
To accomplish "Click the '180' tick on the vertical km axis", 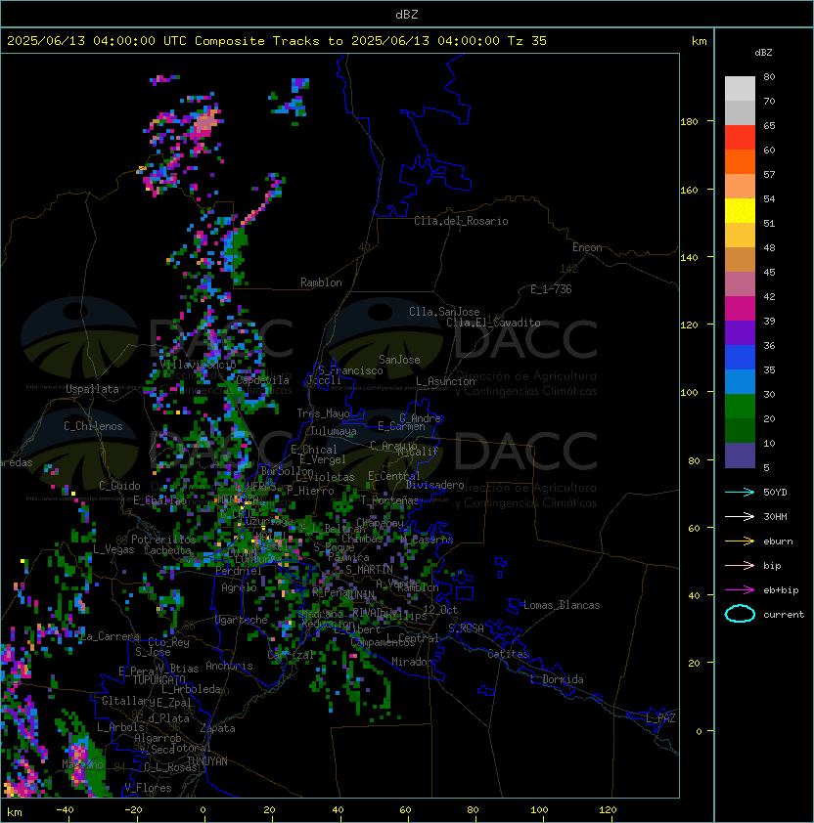I will click(689, 122).
